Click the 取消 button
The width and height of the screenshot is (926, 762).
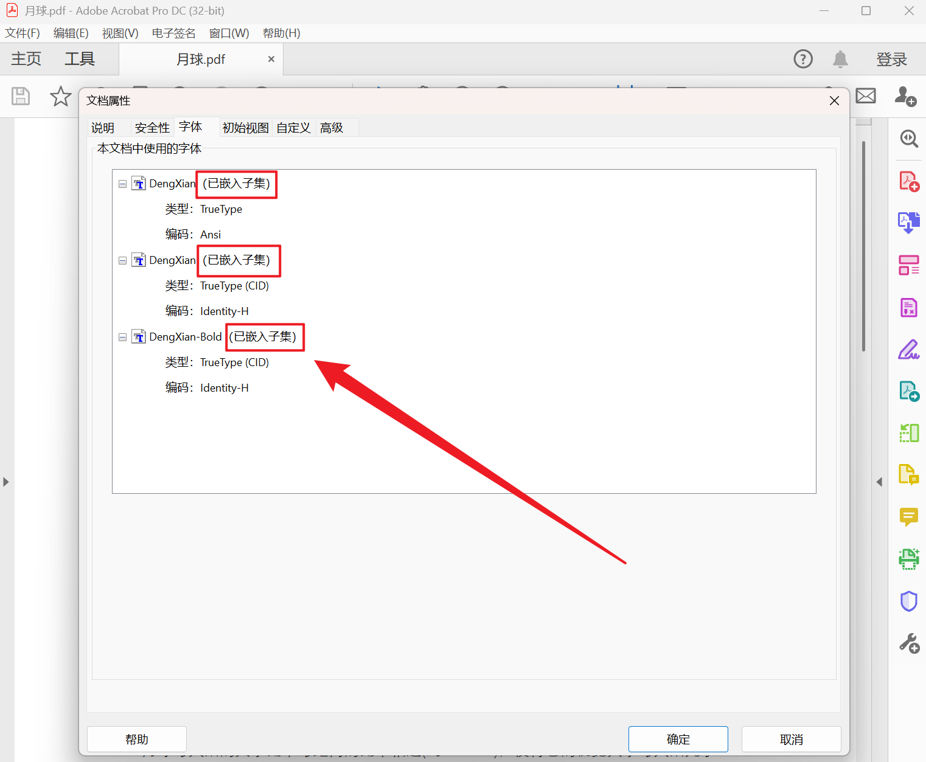792,739
